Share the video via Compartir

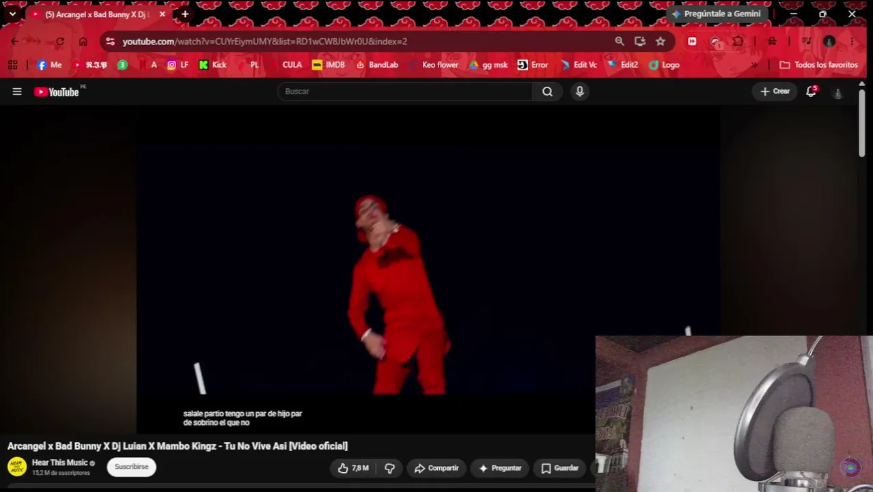[x=436, y=468]
